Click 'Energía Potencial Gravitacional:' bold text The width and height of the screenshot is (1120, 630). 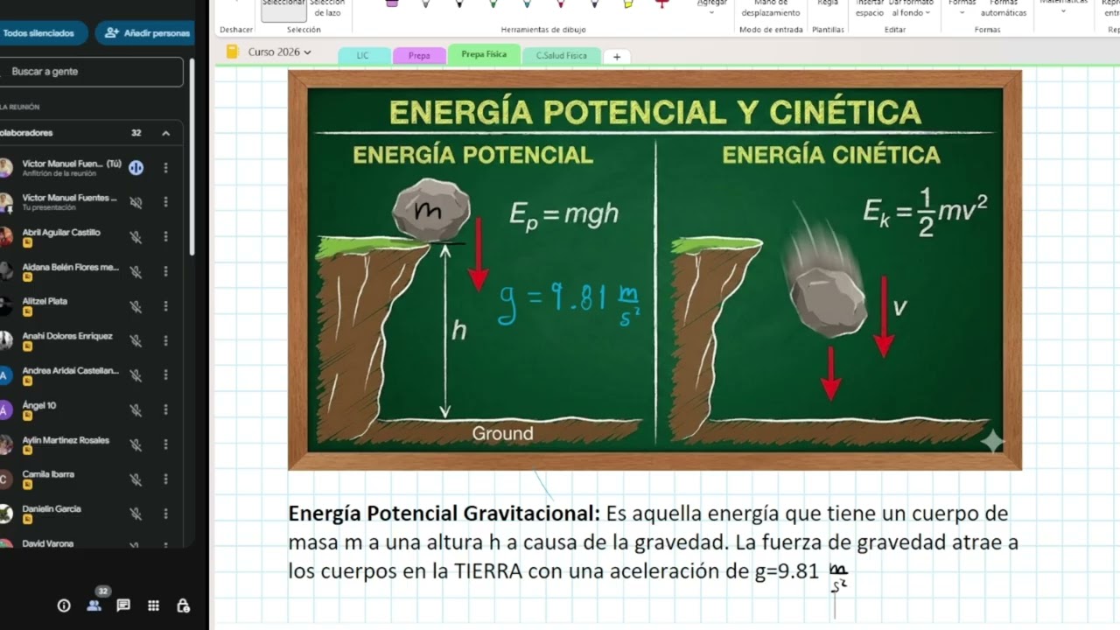coord(444,514)
